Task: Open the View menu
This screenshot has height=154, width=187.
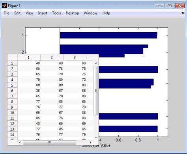Action: (30, 13)
